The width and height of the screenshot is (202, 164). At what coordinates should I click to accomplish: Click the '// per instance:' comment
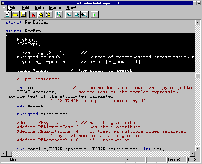tap(38, 79)
